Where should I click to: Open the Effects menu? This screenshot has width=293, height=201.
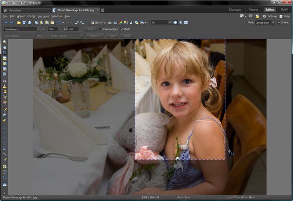coord(31,16)
